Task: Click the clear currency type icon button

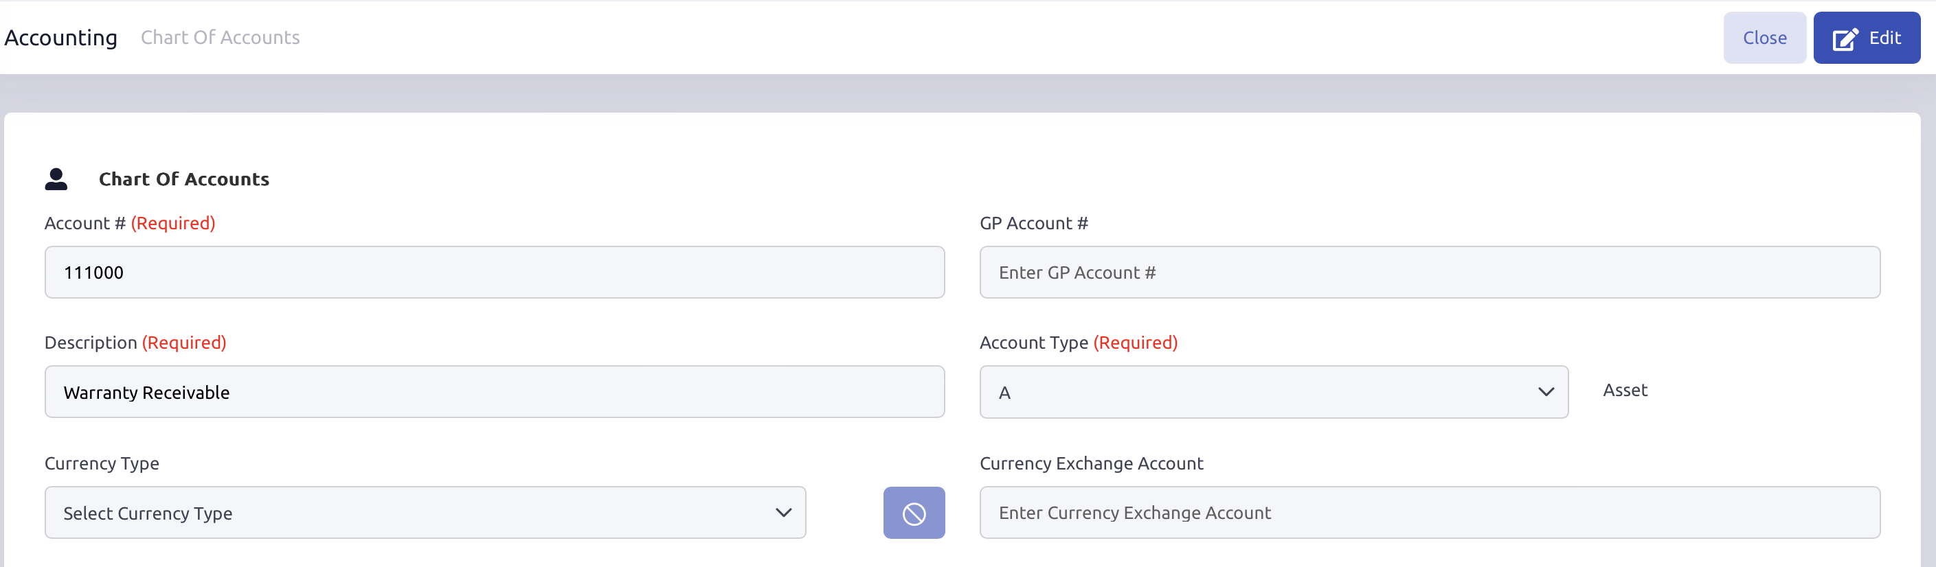Action: click(914, 513)
